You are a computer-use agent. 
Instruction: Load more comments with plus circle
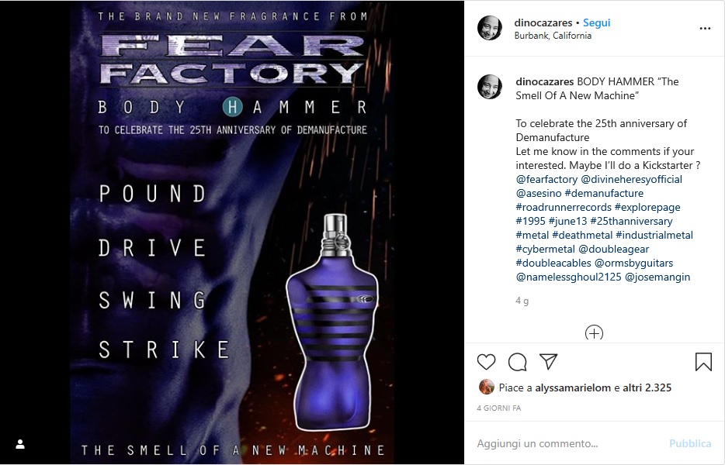594,333
